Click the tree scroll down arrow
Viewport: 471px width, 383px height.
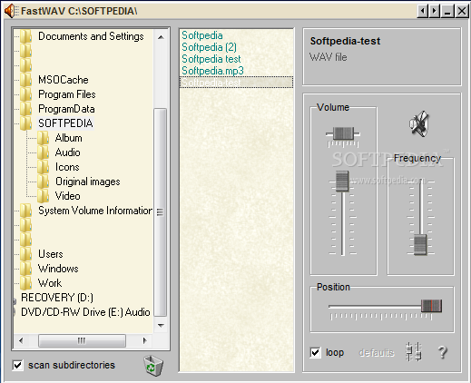(161, 326)
